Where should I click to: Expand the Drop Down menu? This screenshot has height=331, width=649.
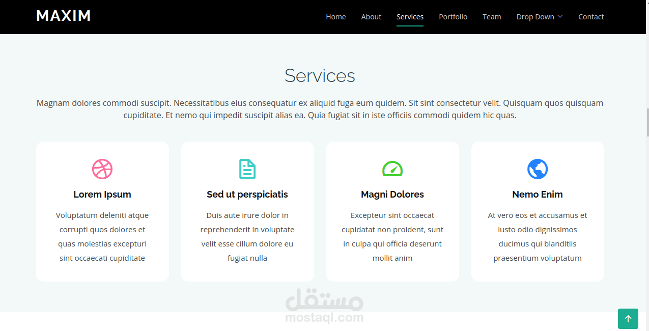click(540, 17)
